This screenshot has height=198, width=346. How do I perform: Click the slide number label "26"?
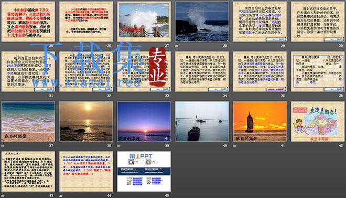tap(109, 46)
